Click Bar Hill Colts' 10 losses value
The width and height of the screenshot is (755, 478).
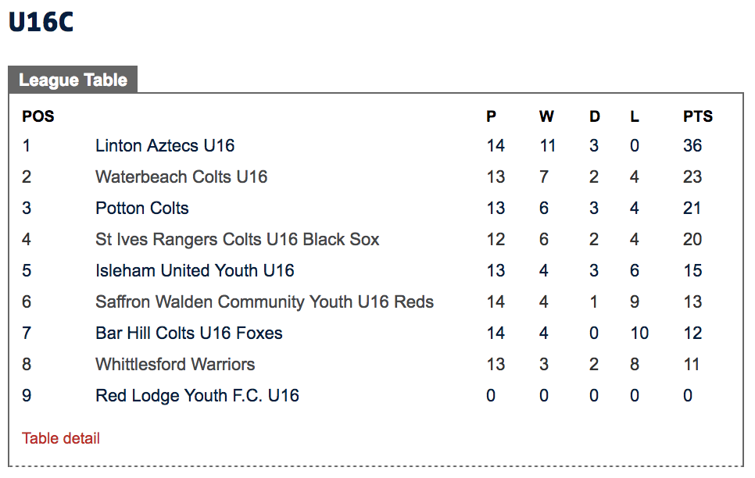639,333
